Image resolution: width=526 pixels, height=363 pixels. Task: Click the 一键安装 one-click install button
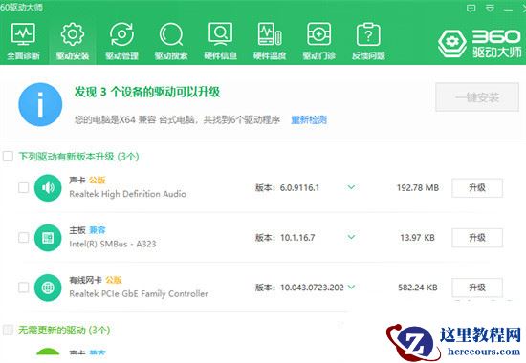pyautogui.click(x=477, y=97)
